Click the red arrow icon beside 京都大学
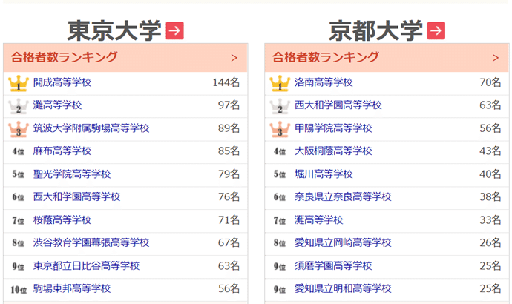 coord(436,30)
